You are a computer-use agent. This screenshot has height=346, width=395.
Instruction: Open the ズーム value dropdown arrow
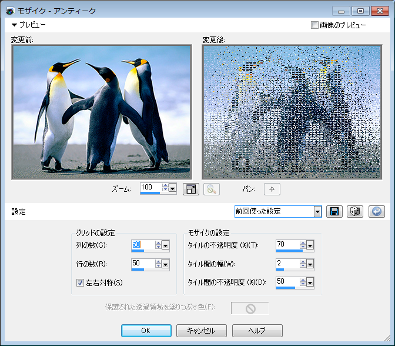(173, 188)
